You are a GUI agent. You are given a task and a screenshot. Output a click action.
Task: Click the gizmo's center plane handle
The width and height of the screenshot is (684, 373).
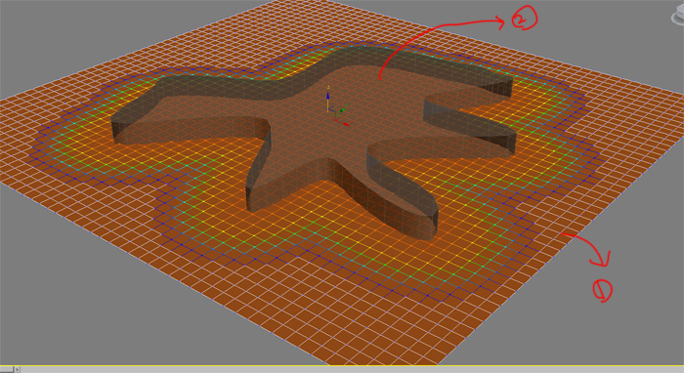tap(332, 109)
